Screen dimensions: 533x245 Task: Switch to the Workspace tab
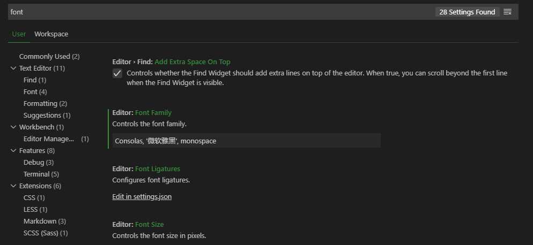(x=51, y=34)
